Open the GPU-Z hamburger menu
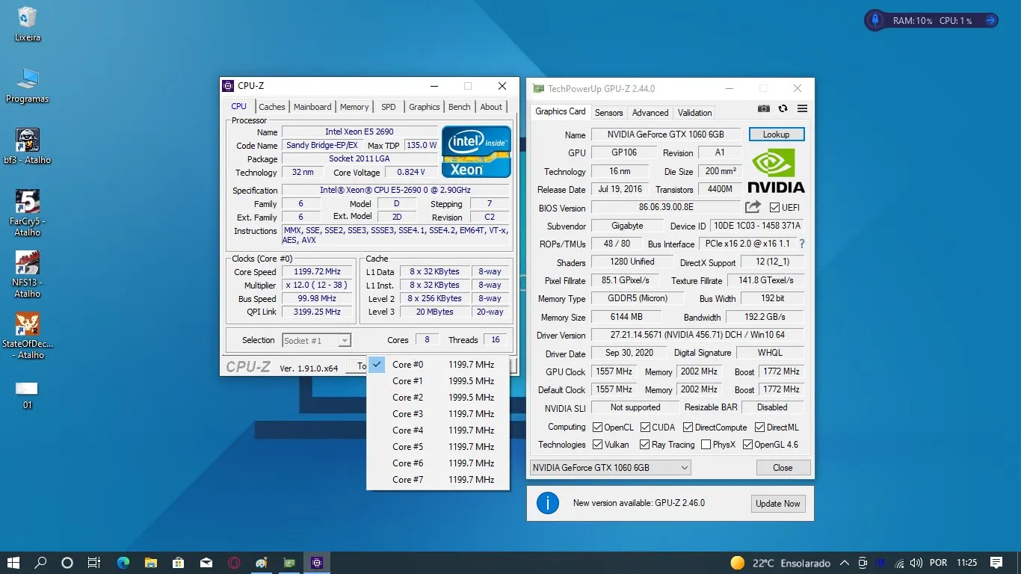The height and width of the screenshot is (574, 1021). click(802, 109)
